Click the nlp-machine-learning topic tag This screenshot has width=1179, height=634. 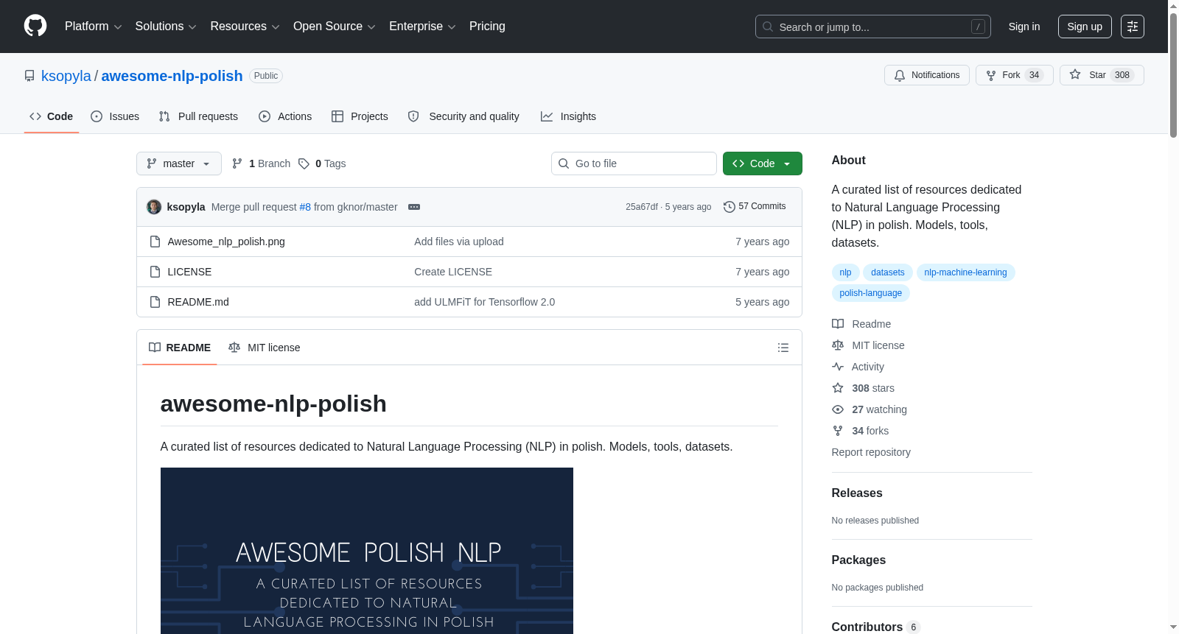pos(965,272)
